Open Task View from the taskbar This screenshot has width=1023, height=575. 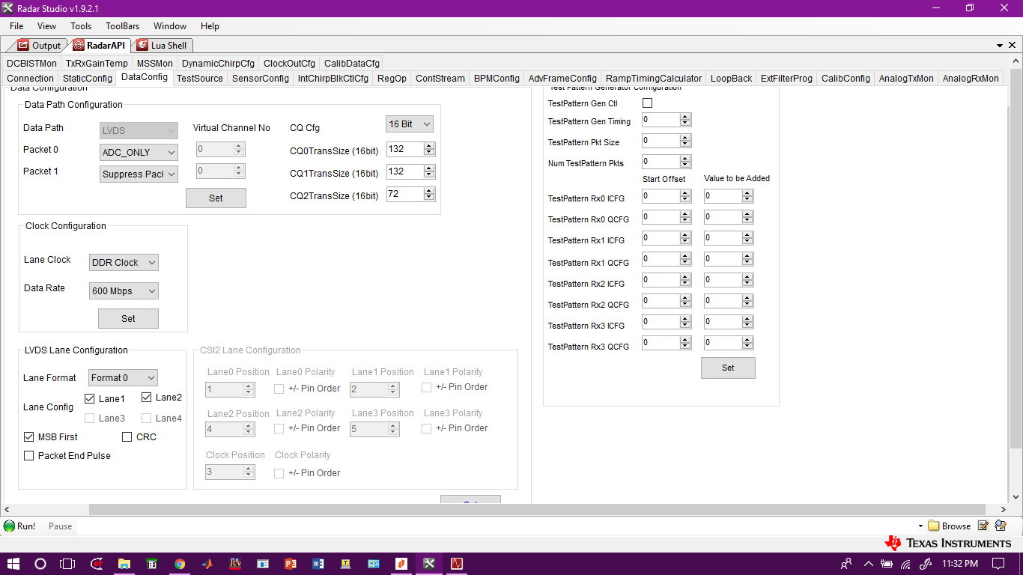pyautogui.click(x=67, y=564)
